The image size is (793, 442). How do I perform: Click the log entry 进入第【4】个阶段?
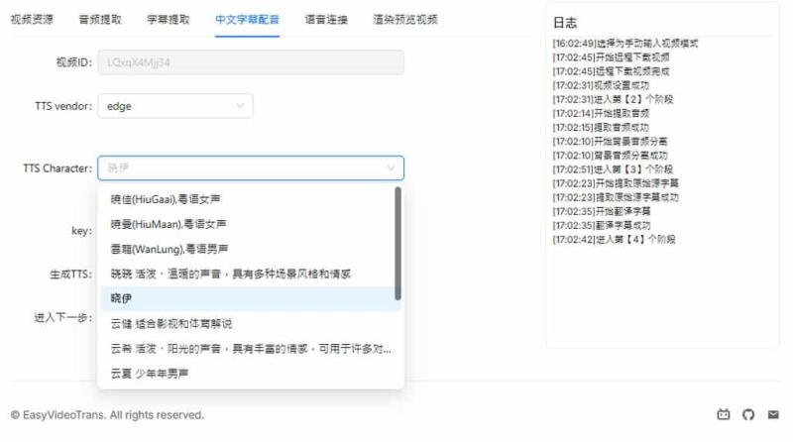click(x=614, y=239)
